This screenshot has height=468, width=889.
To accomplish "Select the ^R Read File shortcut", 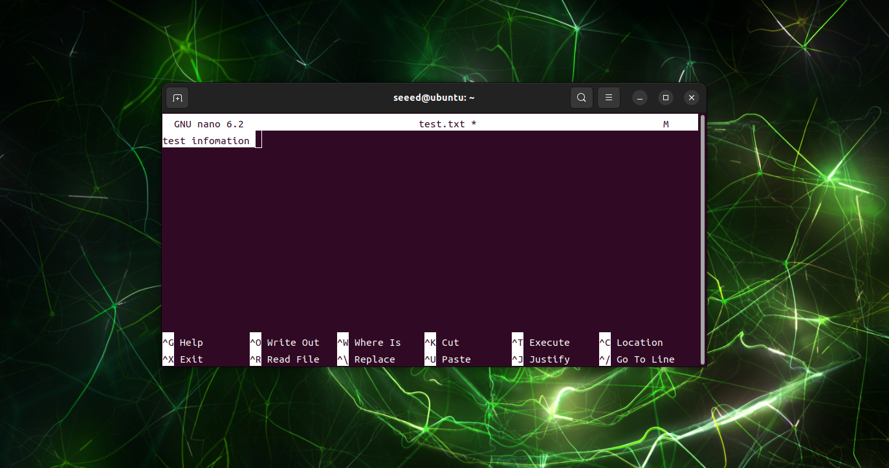I will click(285, 359).
